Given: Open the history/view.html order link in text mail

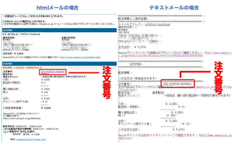Looking at the screenshot, I should (175, 88).
